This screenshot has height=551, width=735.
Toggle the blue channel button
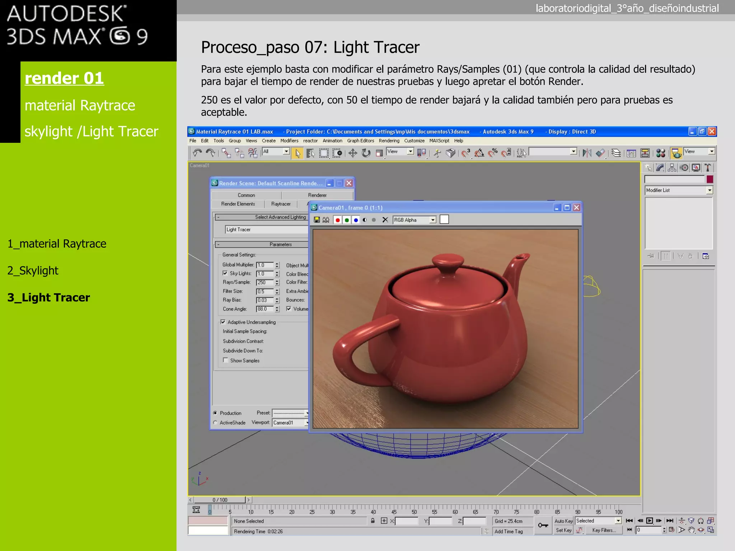(x=356, y=220)
